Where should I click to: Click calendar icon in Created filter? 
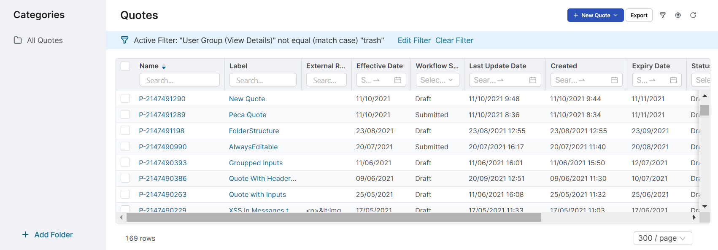click(x=614, y=80)
